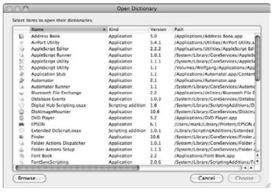Click the Application Stub icon
This screenshot has height=192, width=274.
[x=21, y=74]
